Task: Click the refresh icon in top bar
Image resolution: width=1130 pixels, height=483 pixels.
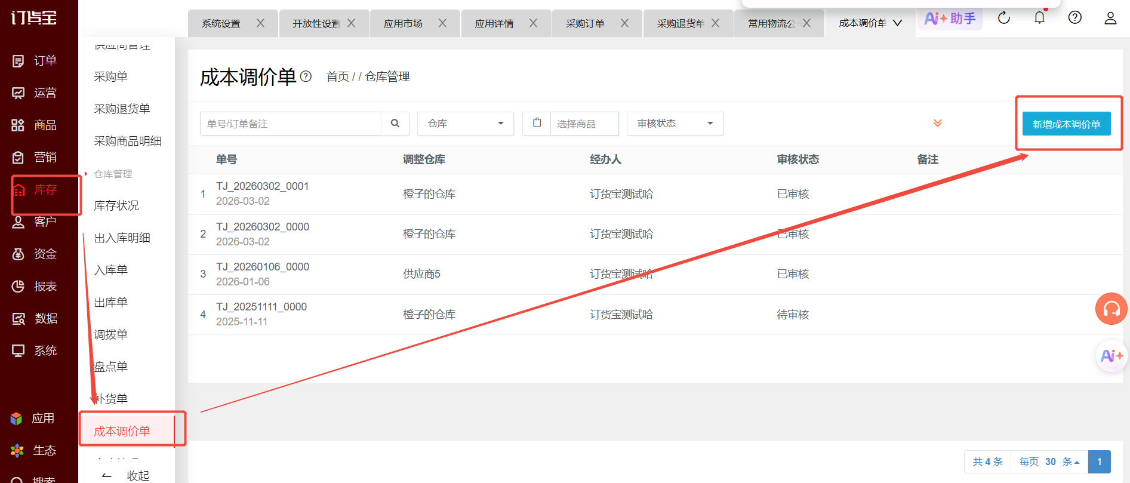Action: click(x=1004, y=18)
